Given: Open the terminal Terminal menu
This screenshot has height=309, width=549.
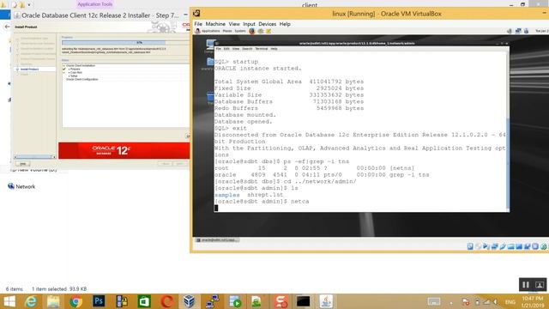Looking at the screenshot, I should [261, 49].
